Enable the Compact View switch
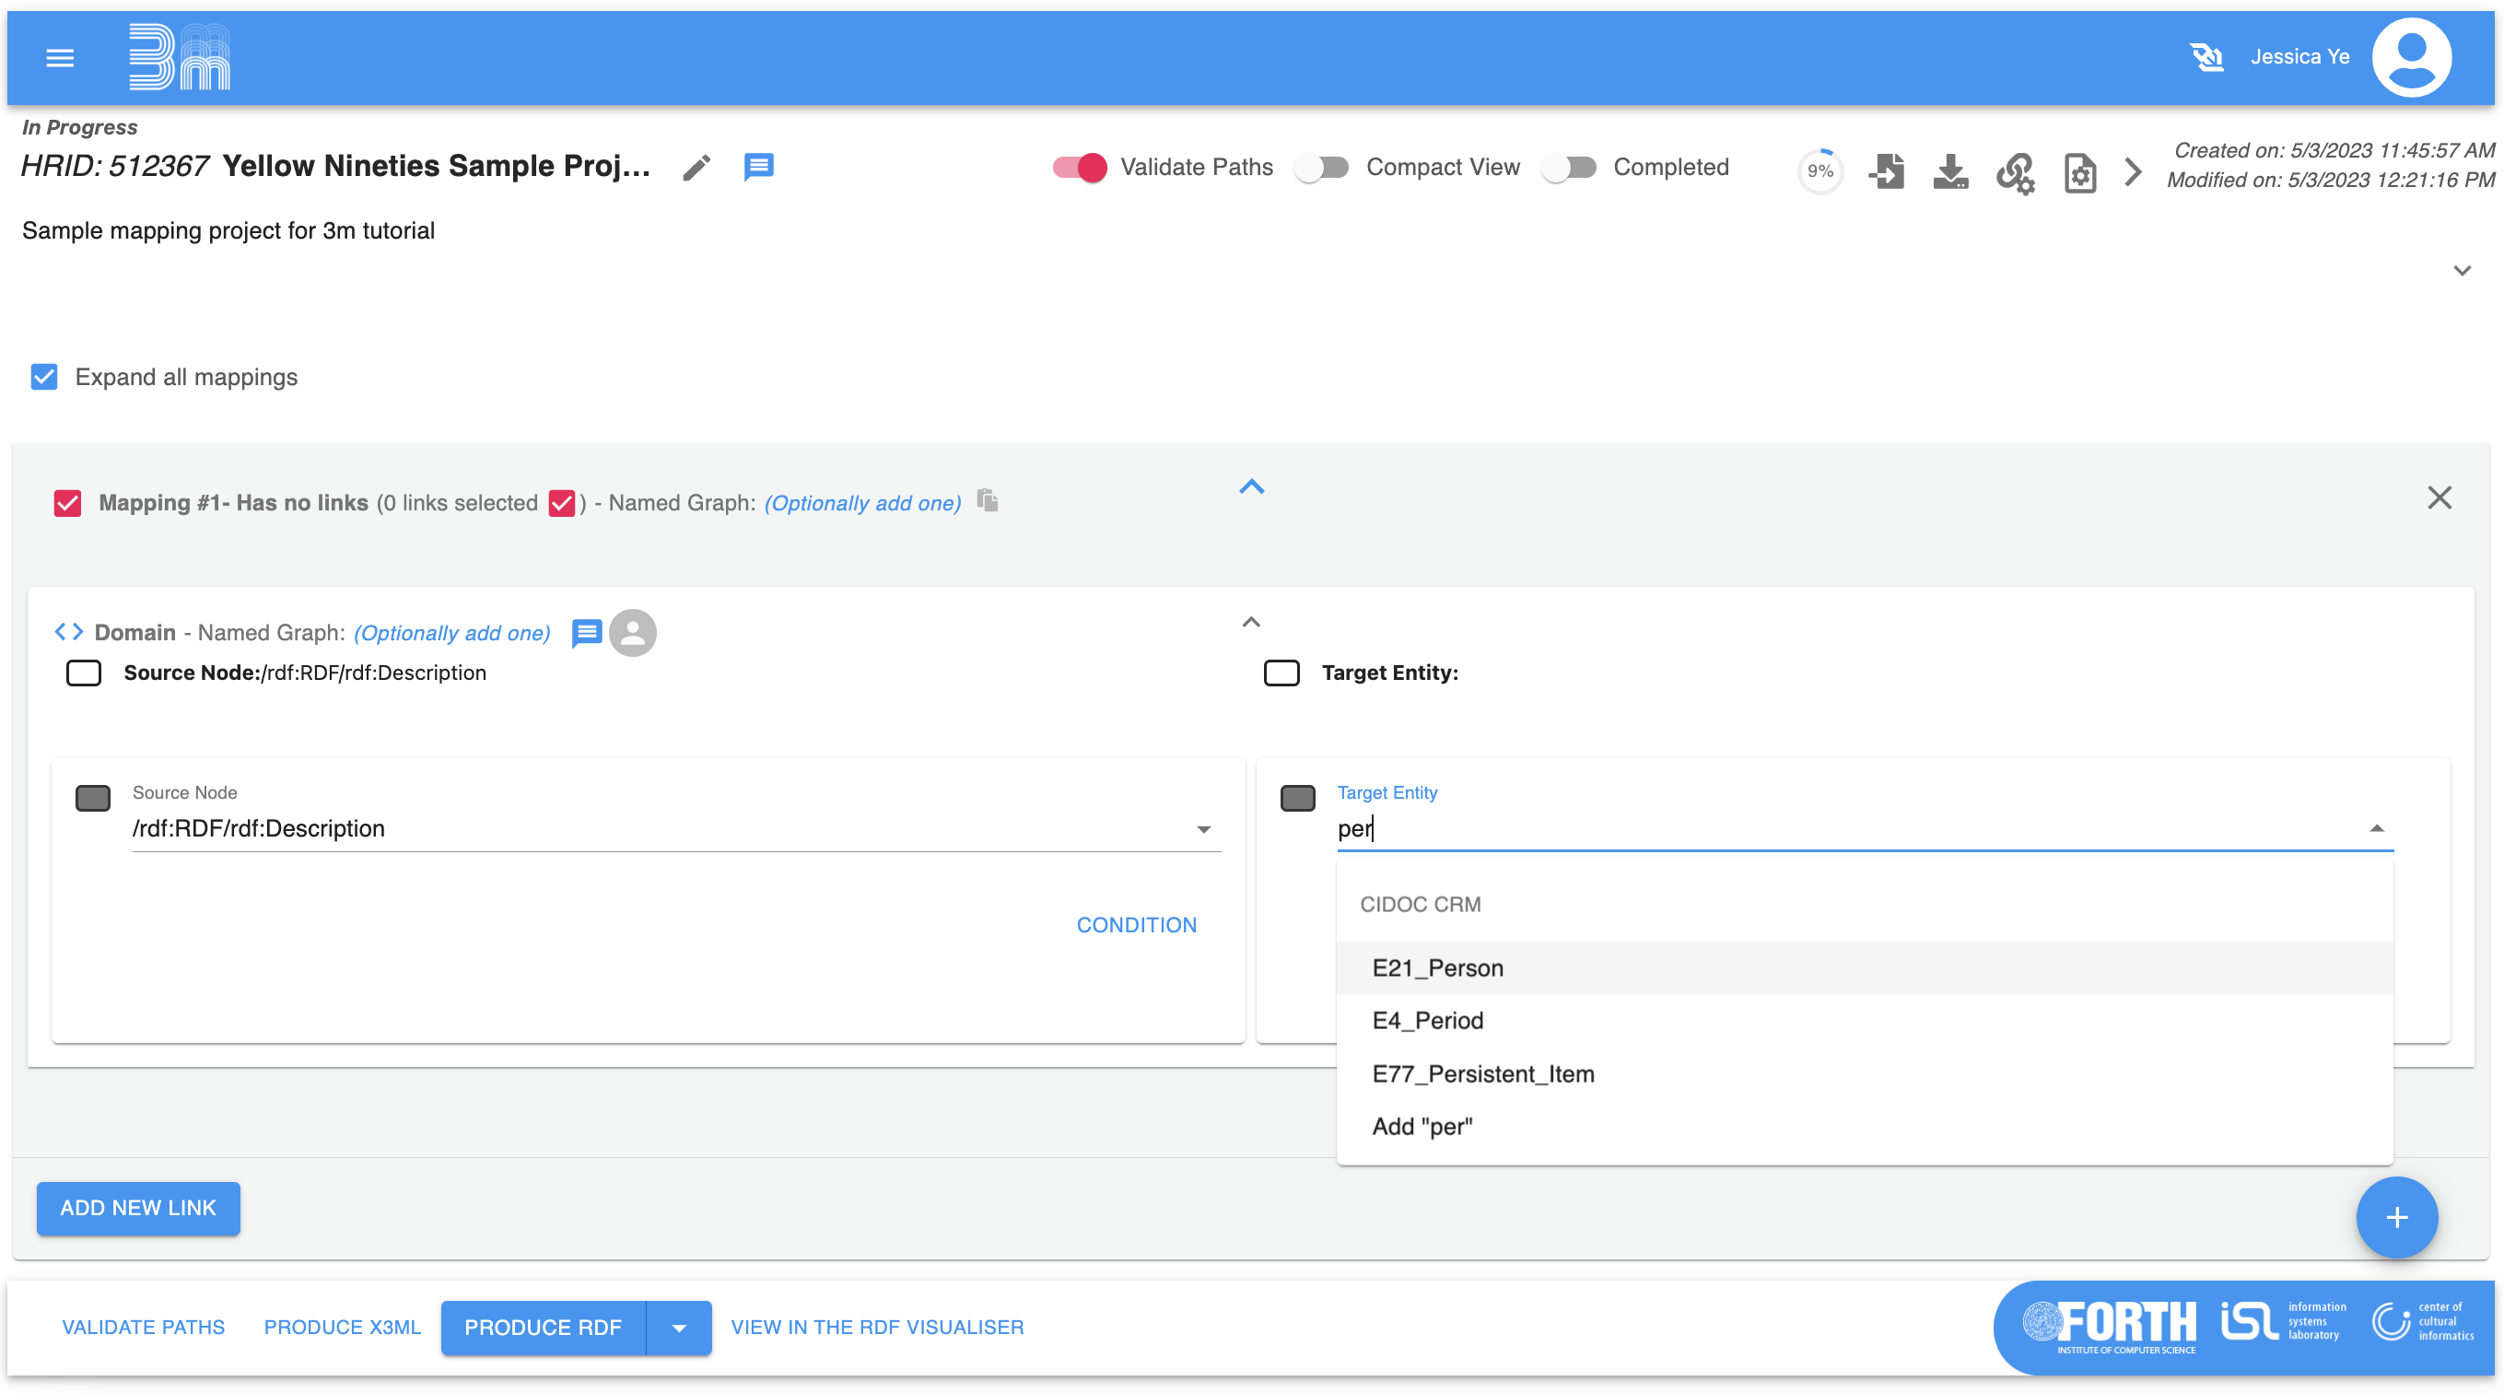 click(1322, 167)
